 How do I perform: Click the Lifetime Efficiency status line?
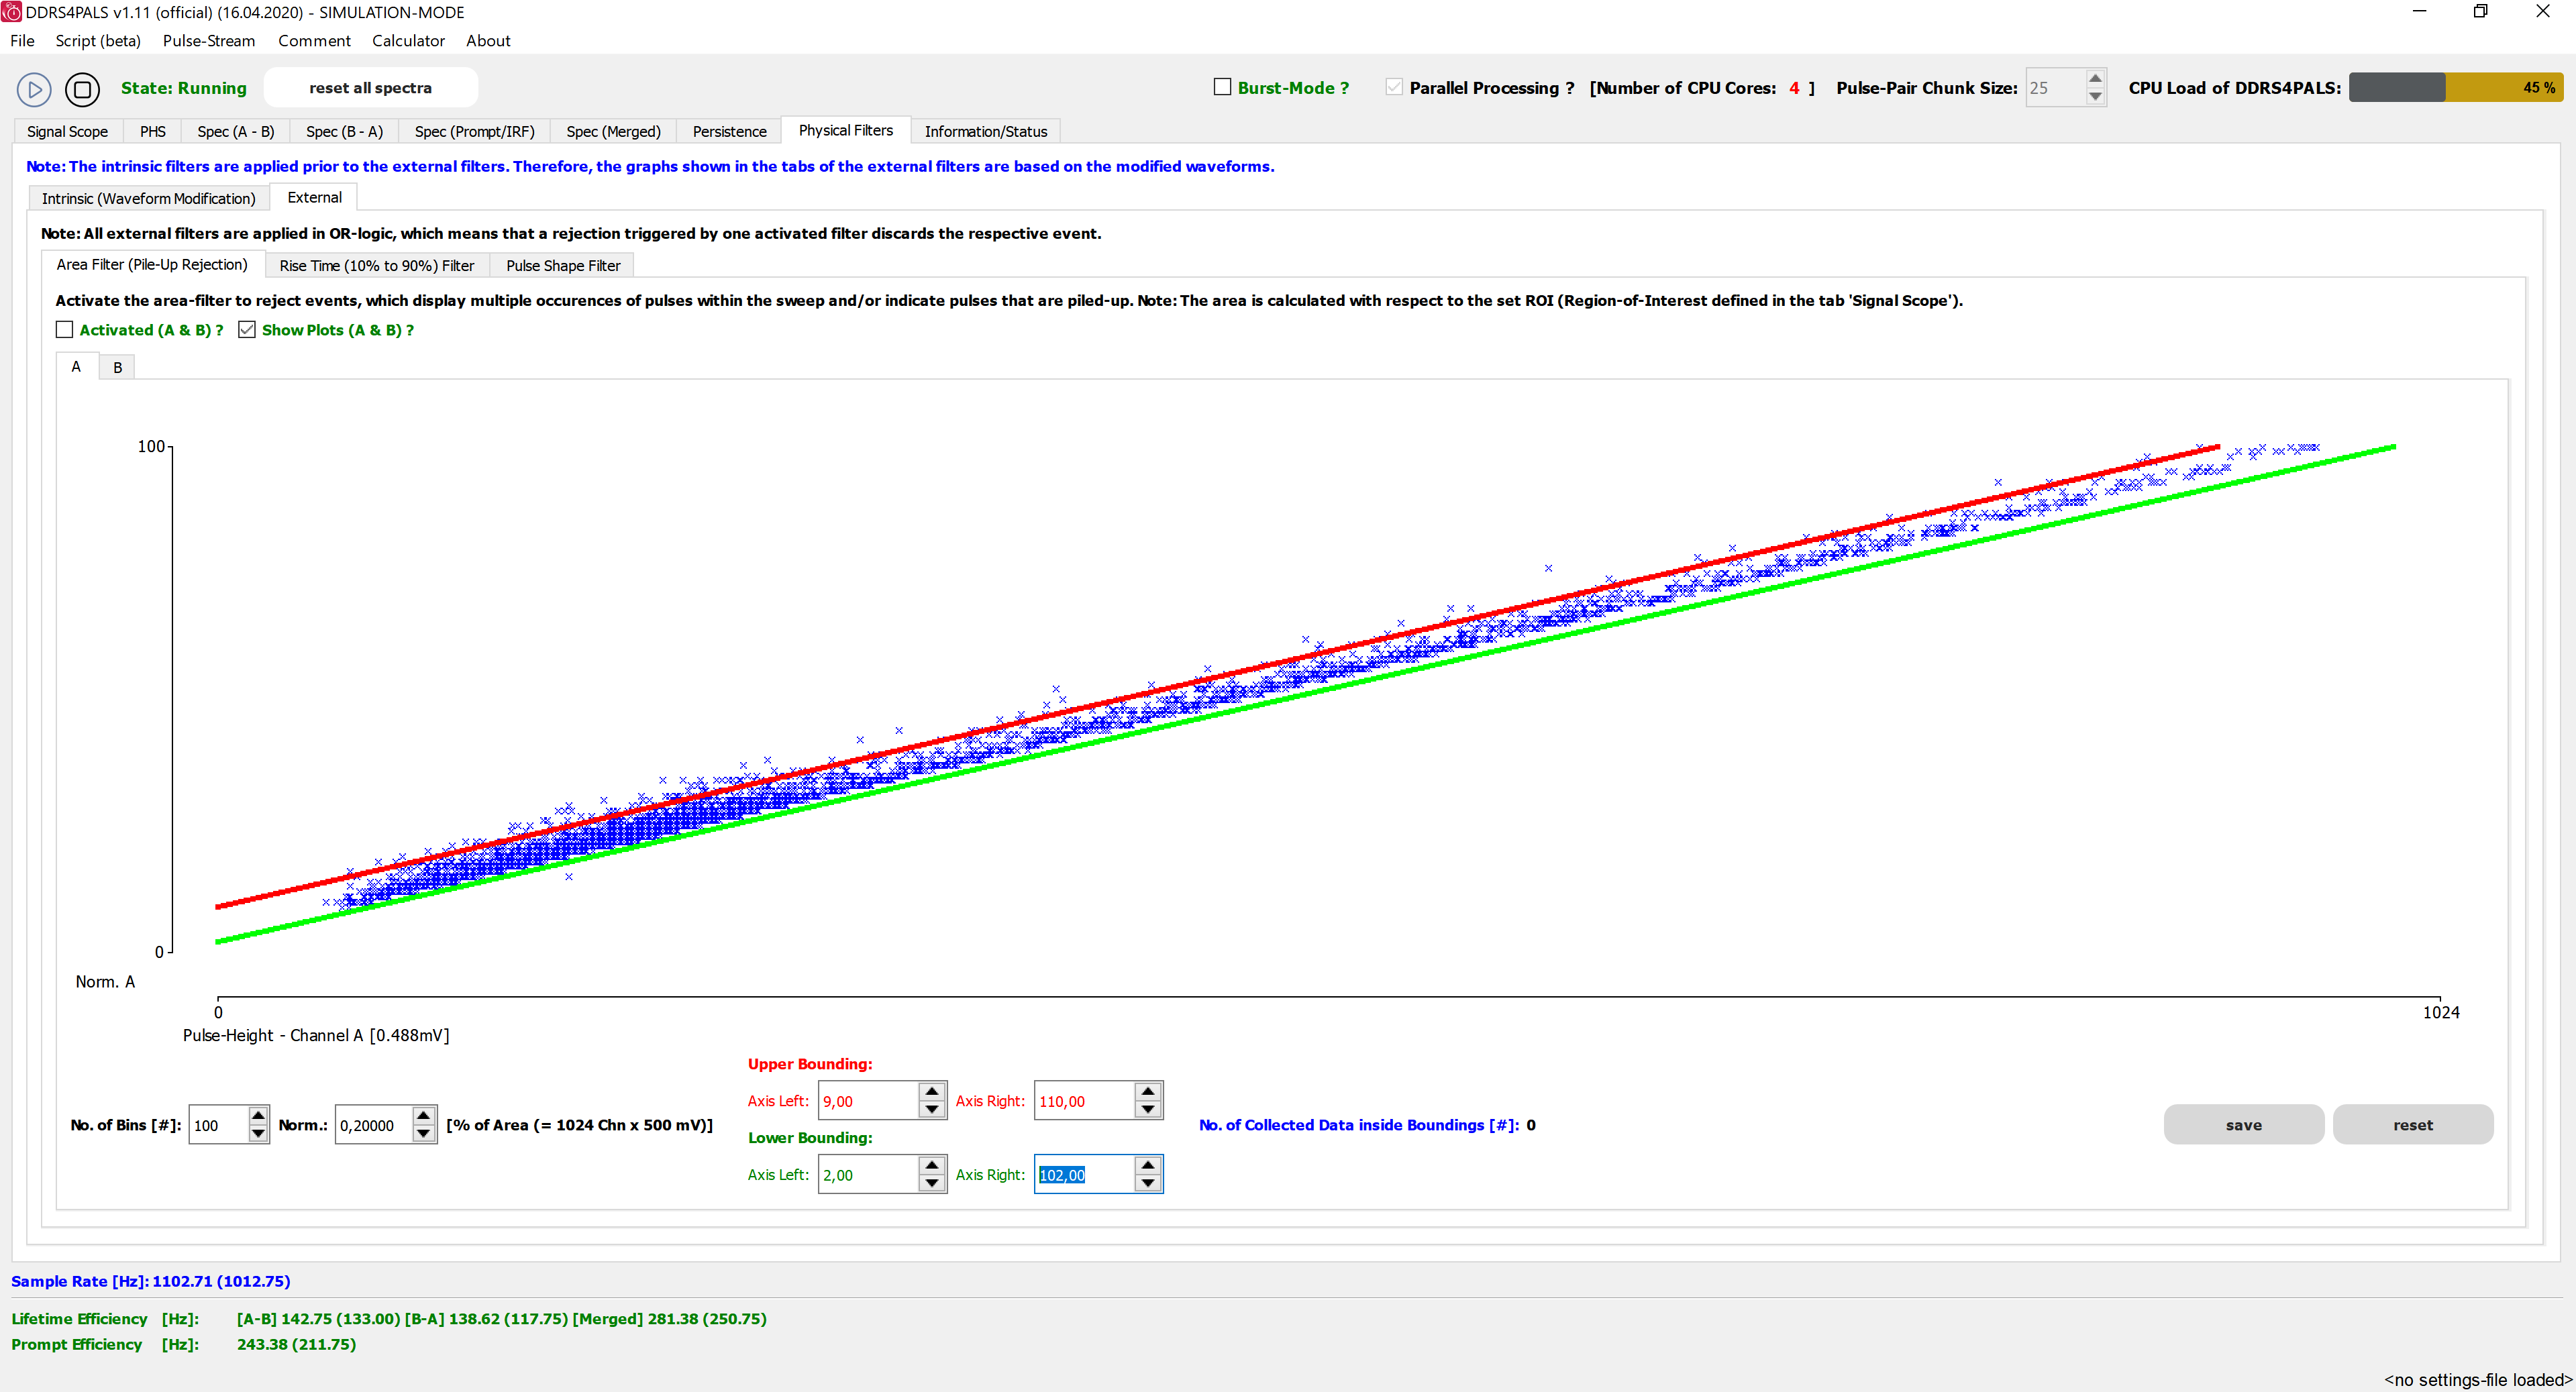389,1319
